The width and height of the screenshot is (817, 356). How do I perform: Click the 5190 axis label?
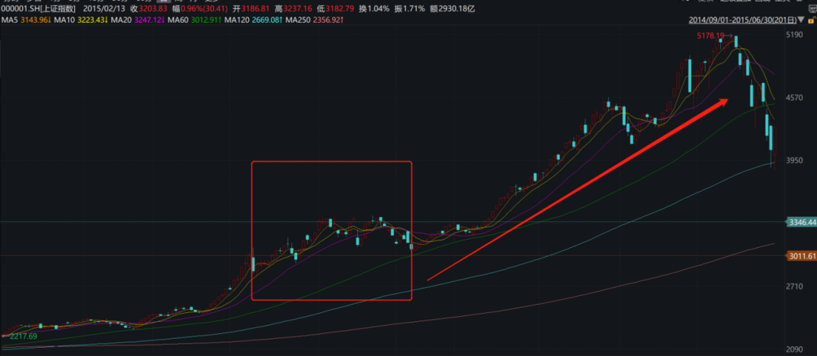[796, 35]
